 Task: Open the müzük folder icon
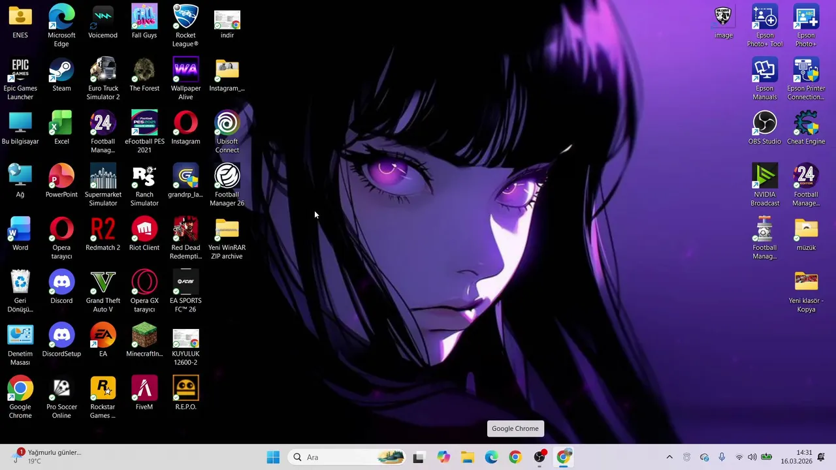[x=806, y=235]
